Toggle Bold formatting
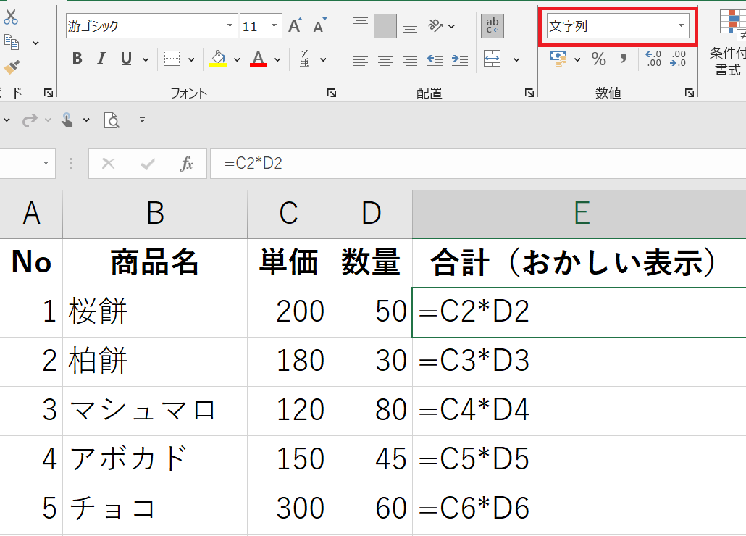The width and height of the screenshot is (746, 536). [x=77, y=59]
